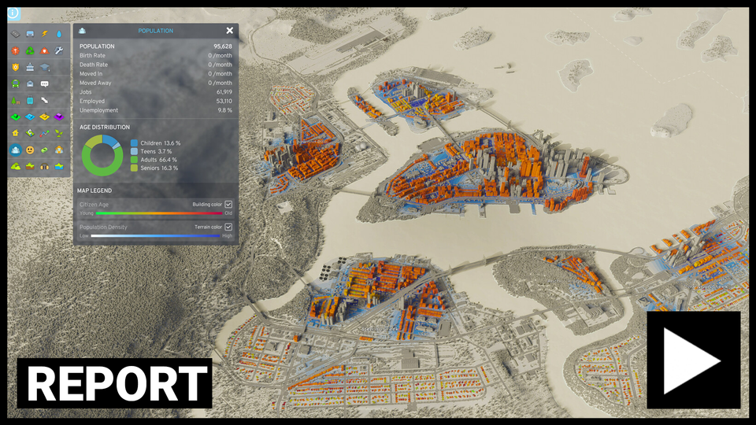Click the Population panel header icon
This screenshot has height=425, width=756.
[x=83, y=31]
